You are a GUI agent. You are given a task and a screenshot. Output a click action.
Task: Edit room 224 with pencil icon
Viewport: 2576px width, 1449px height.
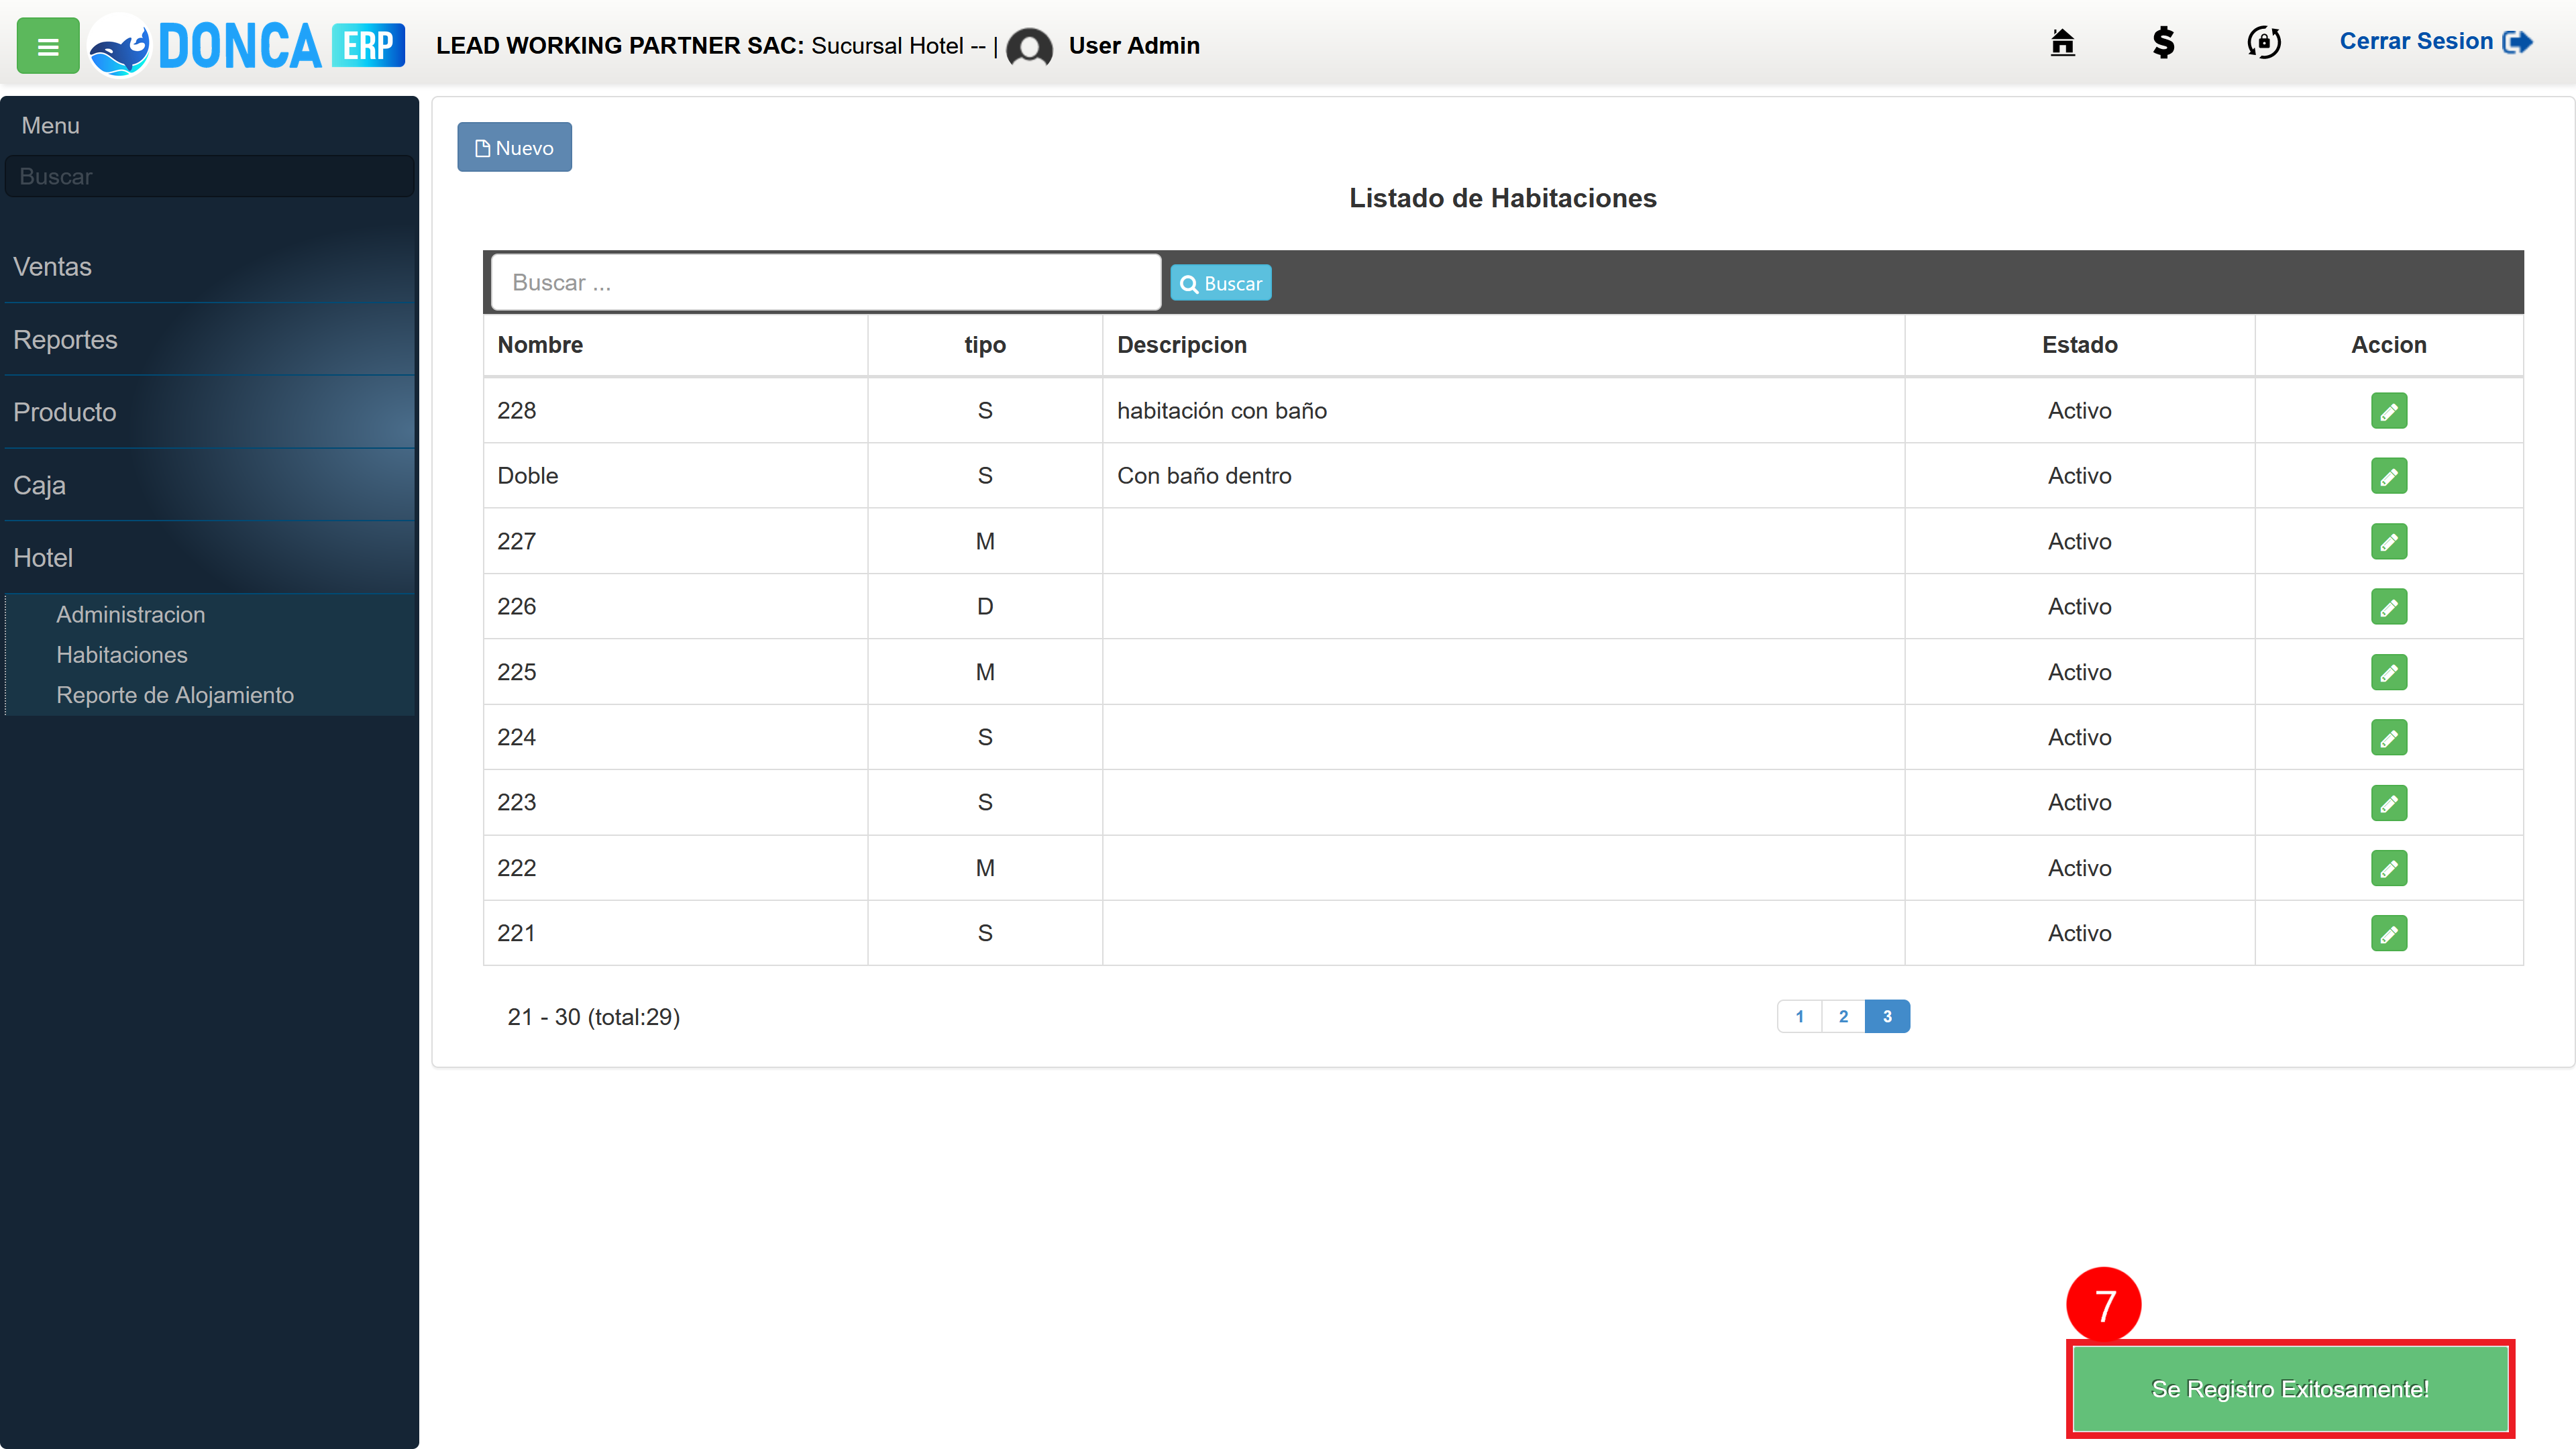(2388, 737)
